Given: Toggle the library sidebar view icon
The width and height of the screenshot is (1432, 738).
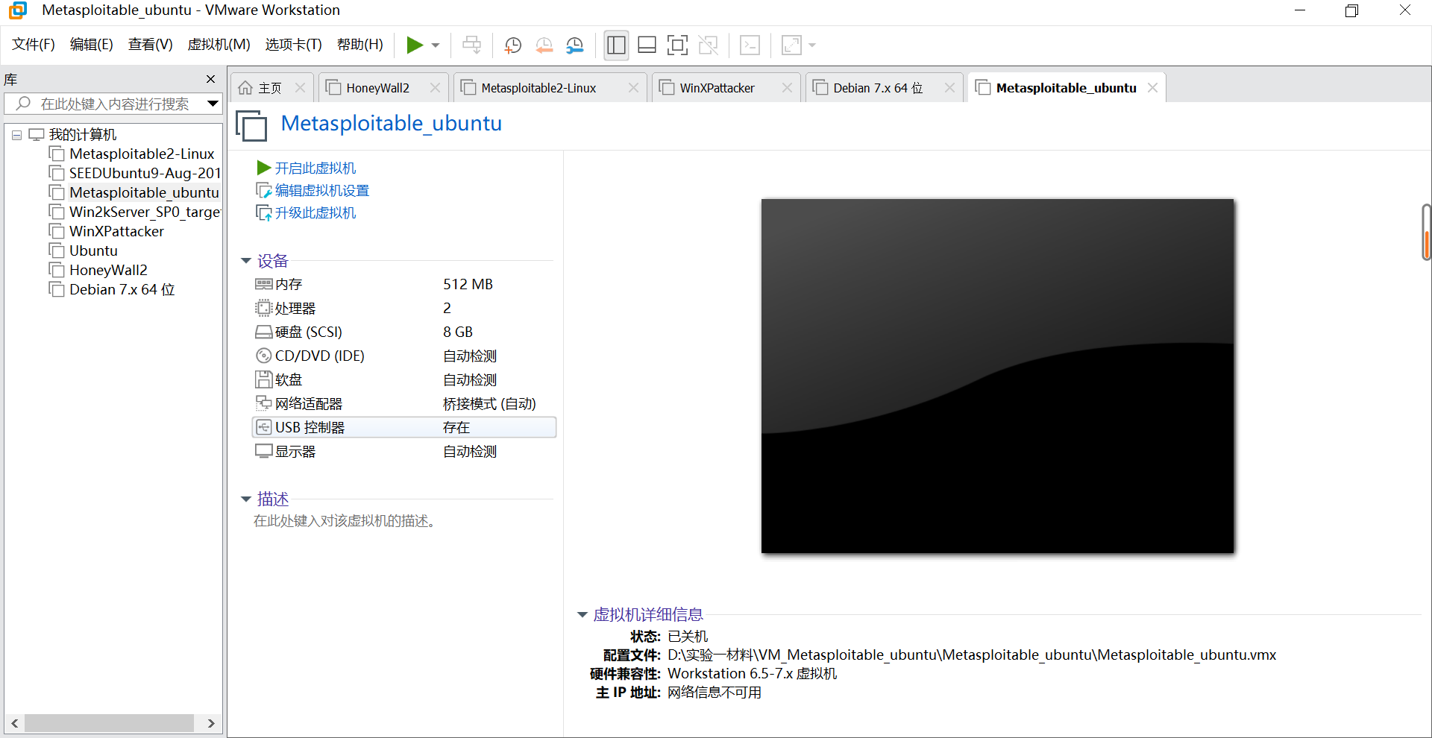Looking at the screenshot, I should tap(616, 45).
